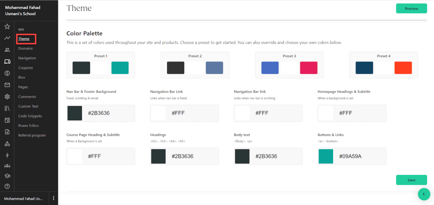This screenshot has width=434, height=205.
Task: Go to Domains in Site menu
Action: coord(25,48)
